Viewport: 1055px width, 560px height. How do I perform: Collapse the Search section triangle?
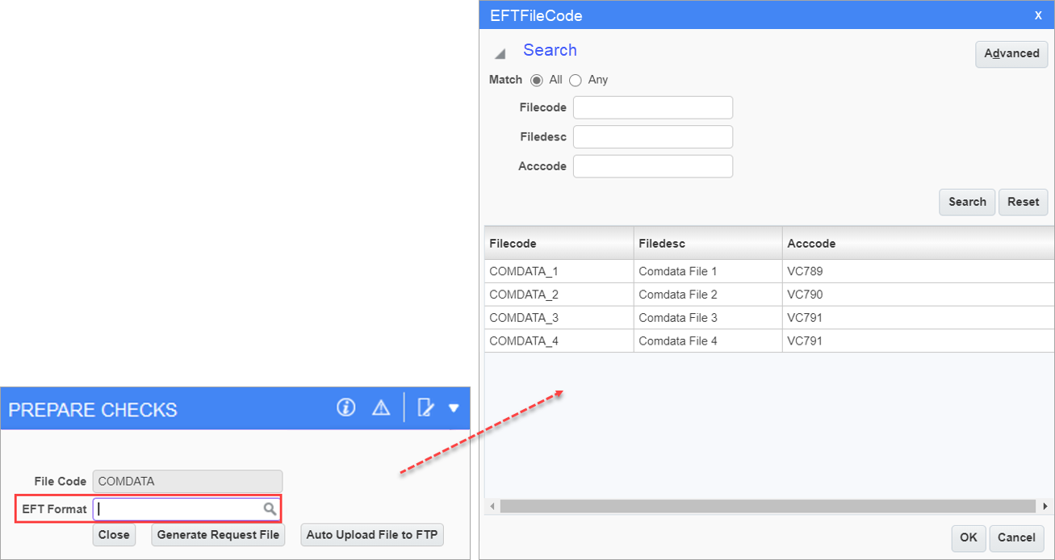pyautogui.click(x=500, y=53)
